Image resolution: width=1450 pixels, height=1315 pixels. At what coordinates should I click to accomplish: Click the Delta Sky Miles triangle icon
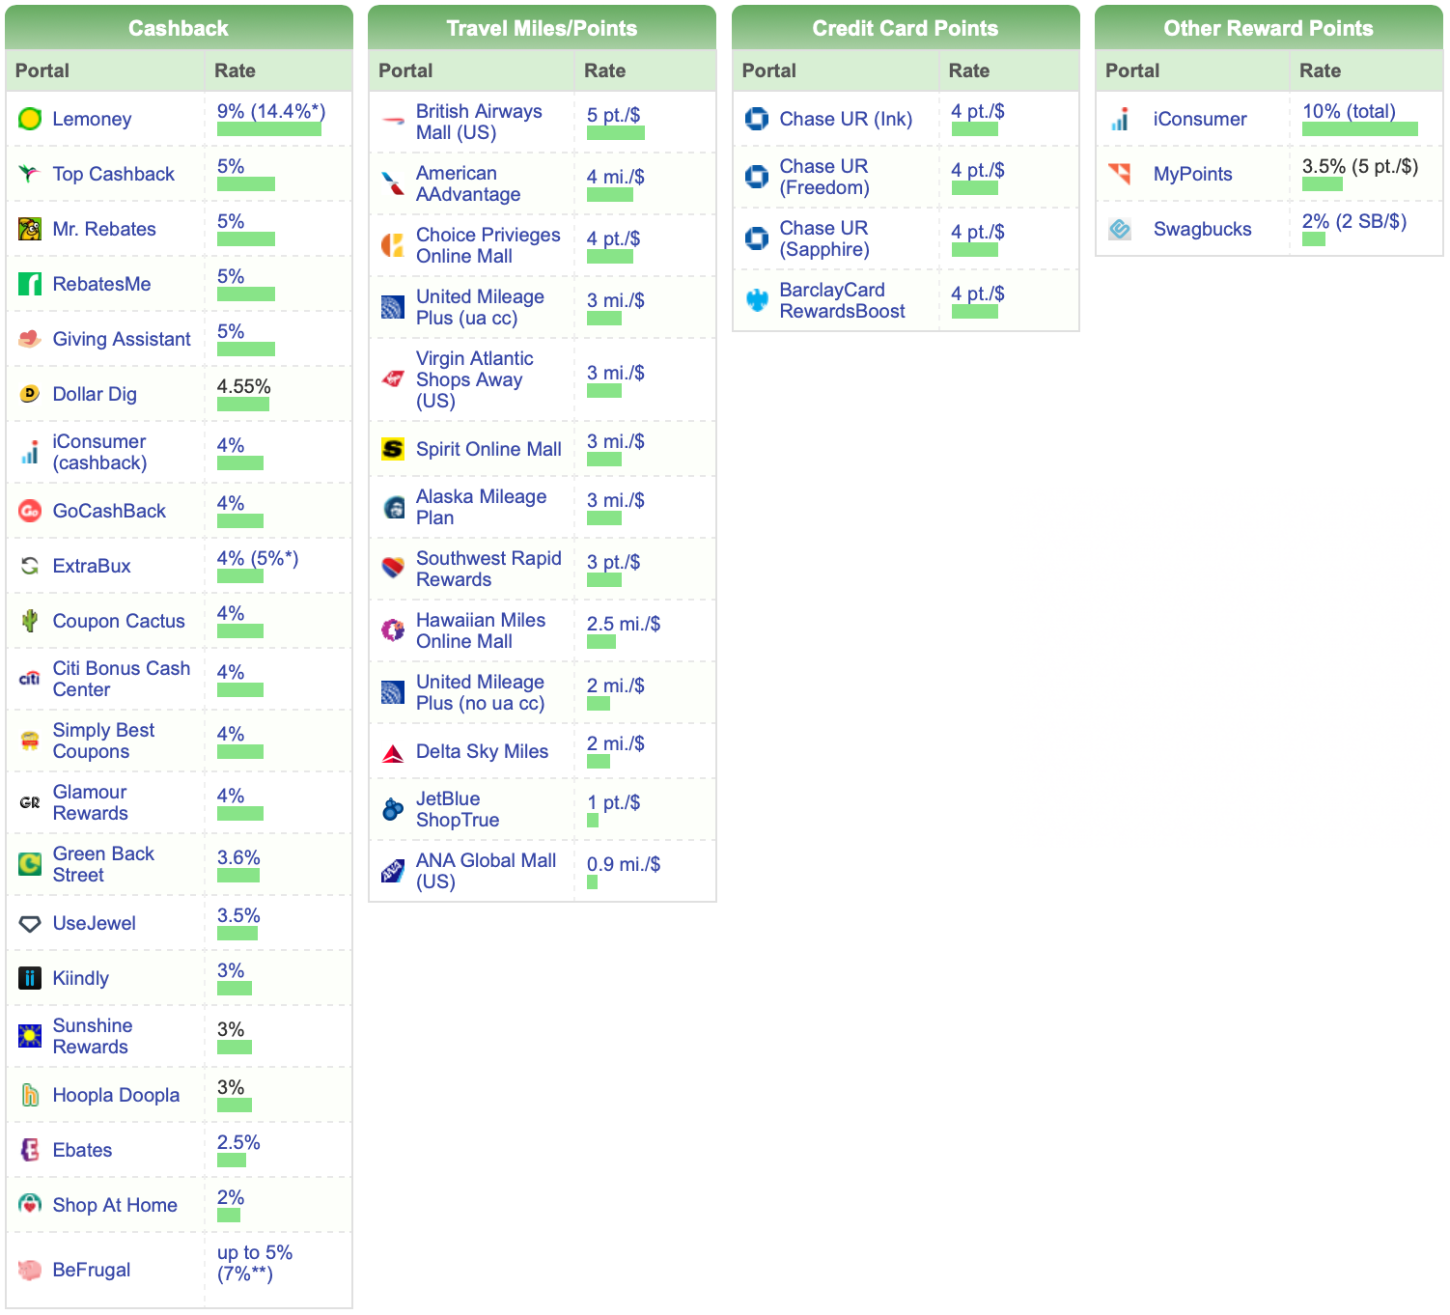pos(393,751)
